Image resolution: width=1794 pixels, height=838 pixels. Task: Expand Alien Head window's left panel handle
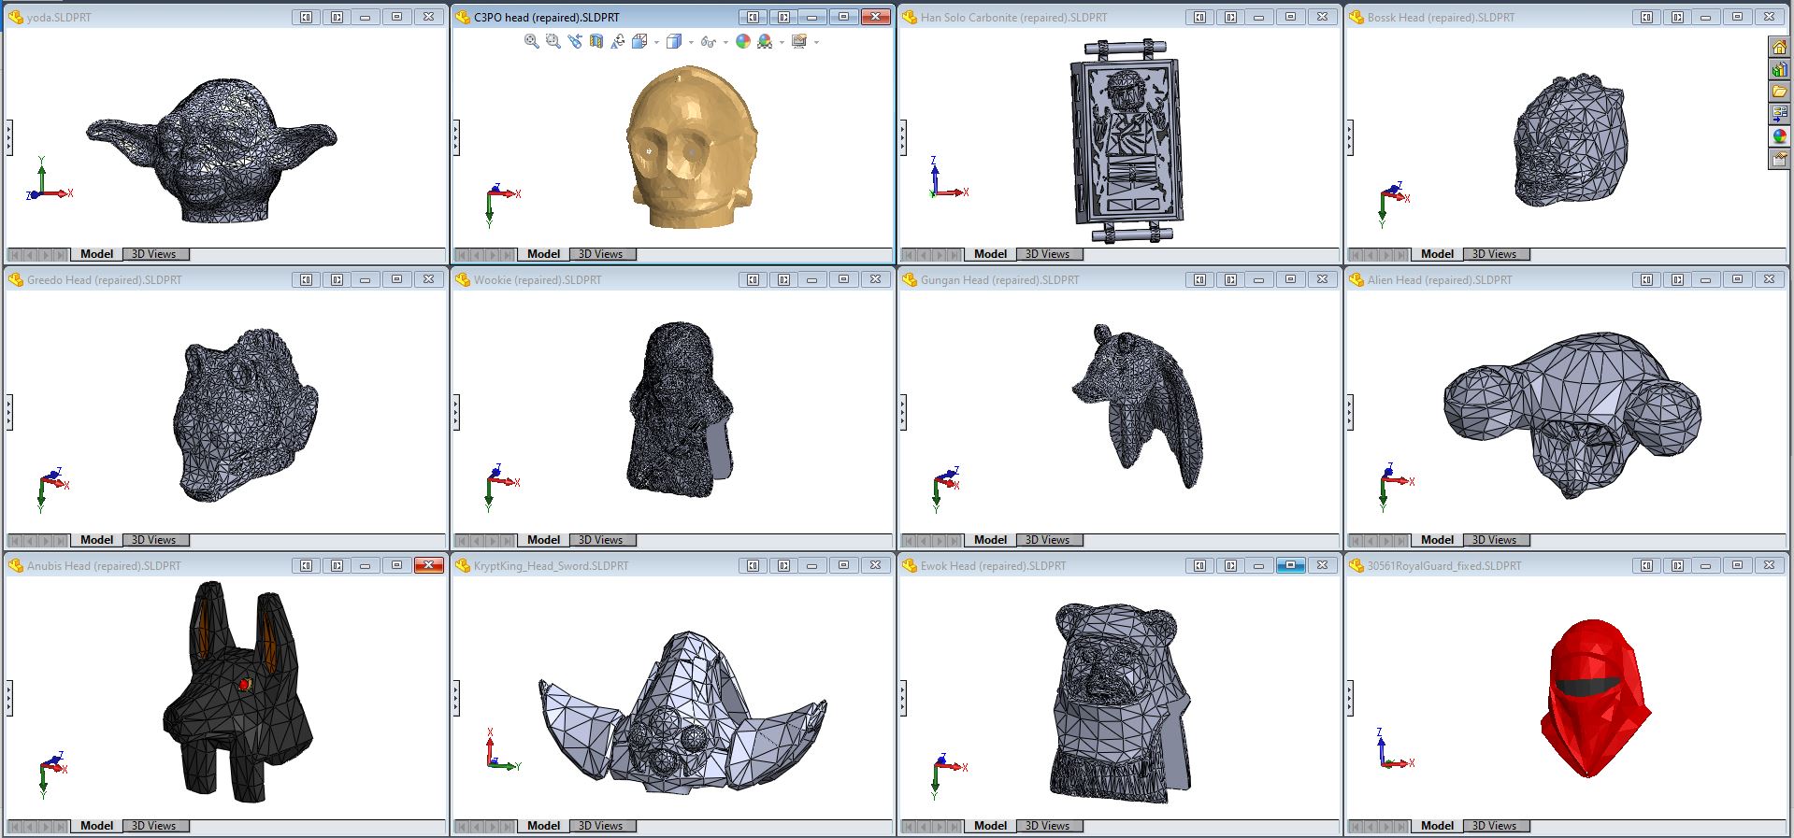click(x=1350, y=412)
